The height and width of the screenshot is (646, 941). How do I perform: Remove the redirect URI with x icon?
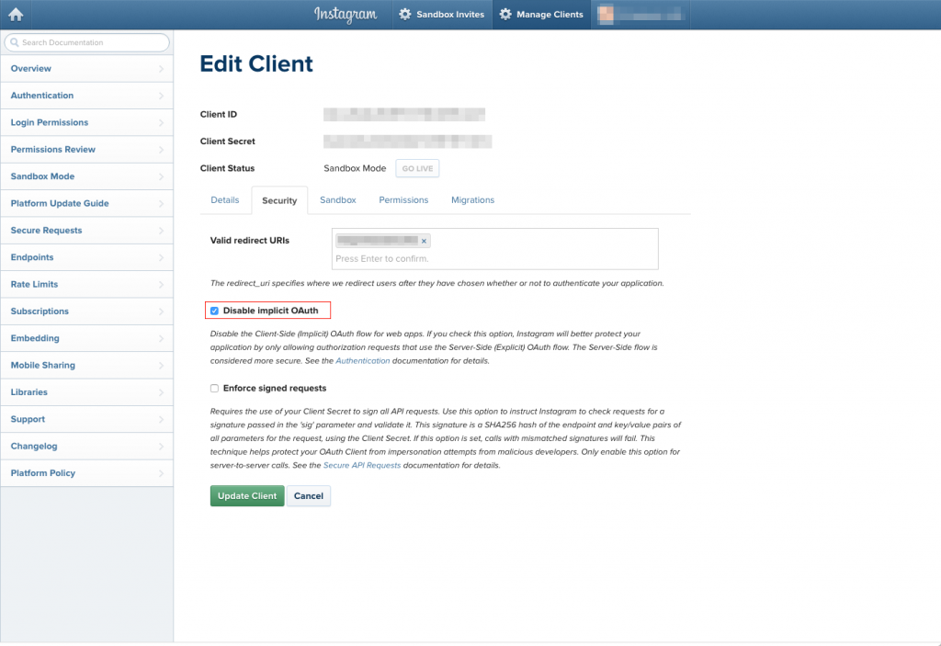(x=424, y=241)
